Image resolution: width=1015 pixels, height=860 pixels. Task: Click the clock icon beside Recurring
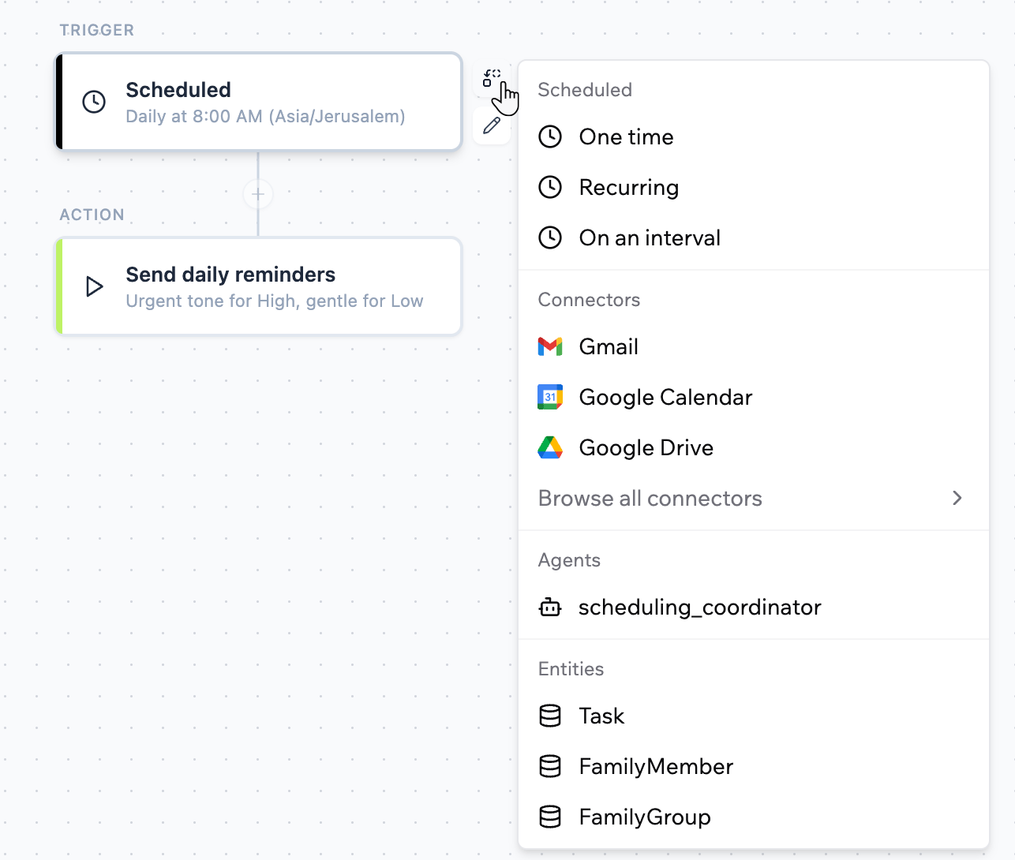point(550,187)
